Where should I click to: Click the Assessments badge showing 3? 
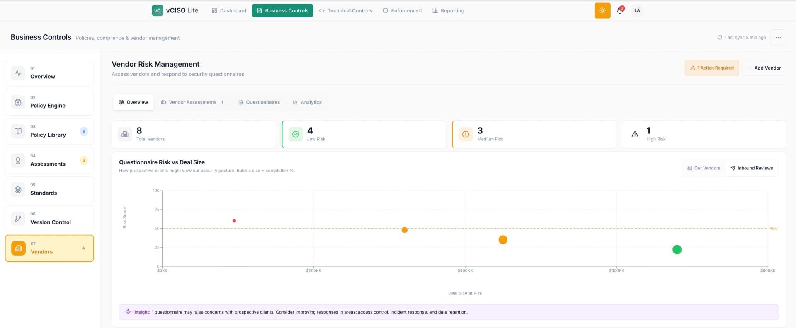tap(84, 160)
